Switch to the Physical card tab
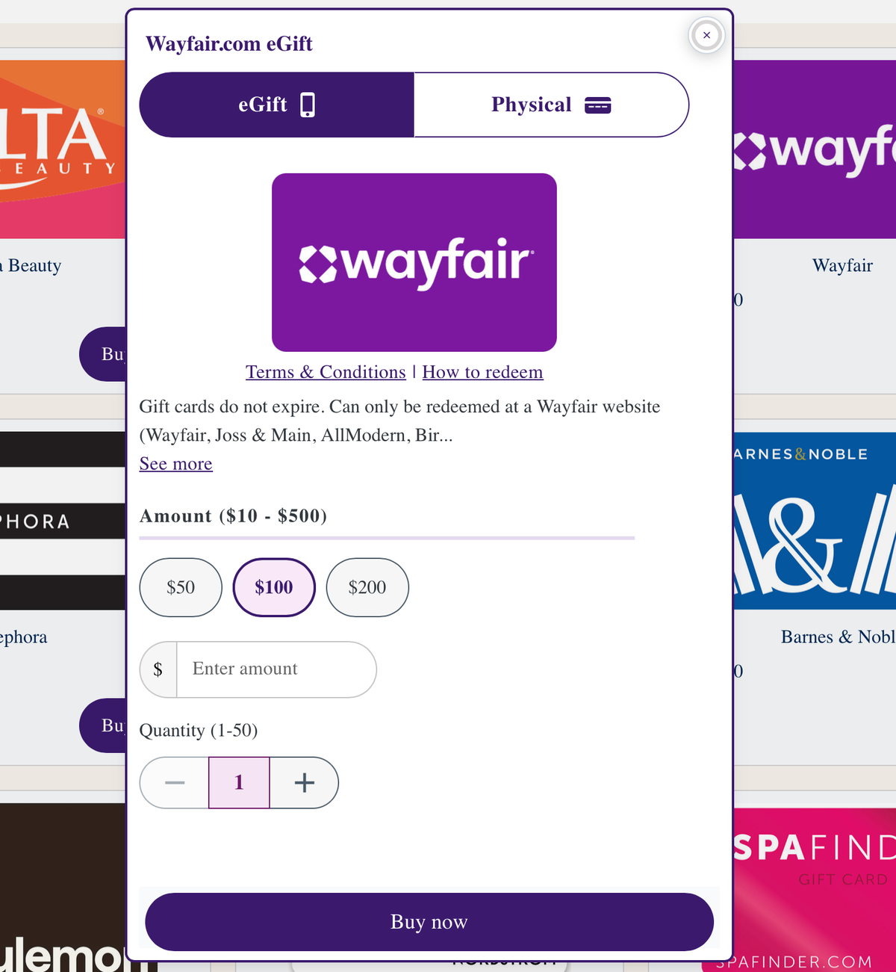This screenshot has height=972, width=896. tap(551, 105)
